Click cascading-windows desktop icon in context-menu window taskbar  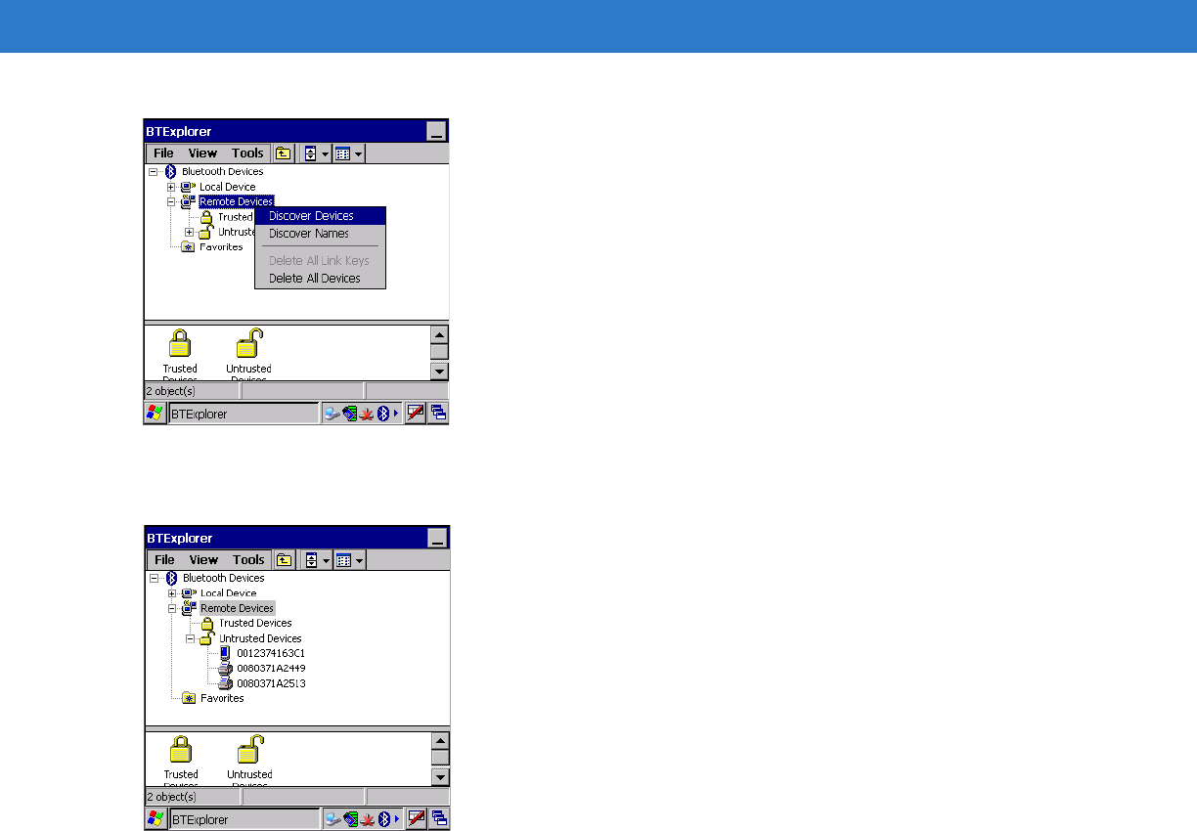tap(438, 414)
